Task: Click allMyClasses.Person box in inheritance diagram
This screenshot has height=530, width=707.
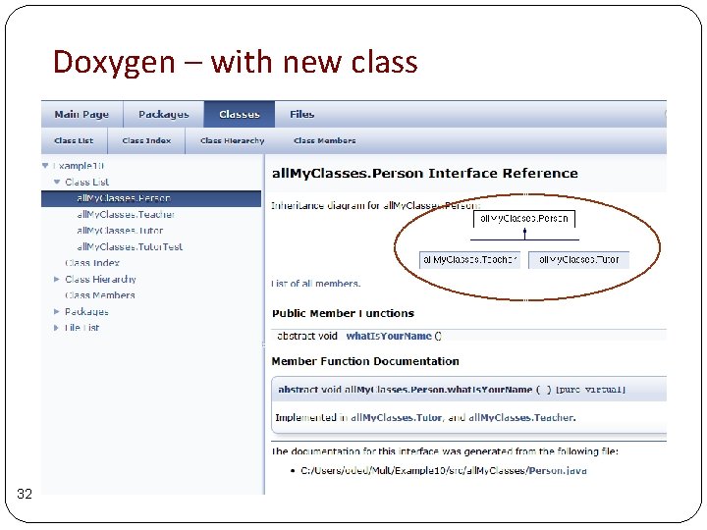Action: pyautogui.click(x=524, y=219)
